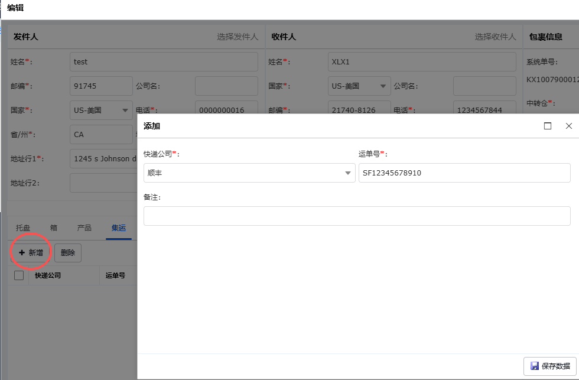Screen dimensions: 579x380
Task: Open sender 国家 dropdown US-美国
Action: point(126,110)
